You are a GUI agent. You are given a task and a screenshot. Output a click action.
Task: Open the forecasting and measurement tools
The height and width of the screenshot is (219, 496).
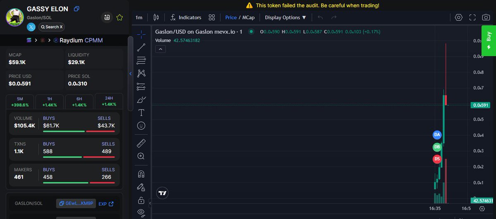click(141, 86)
